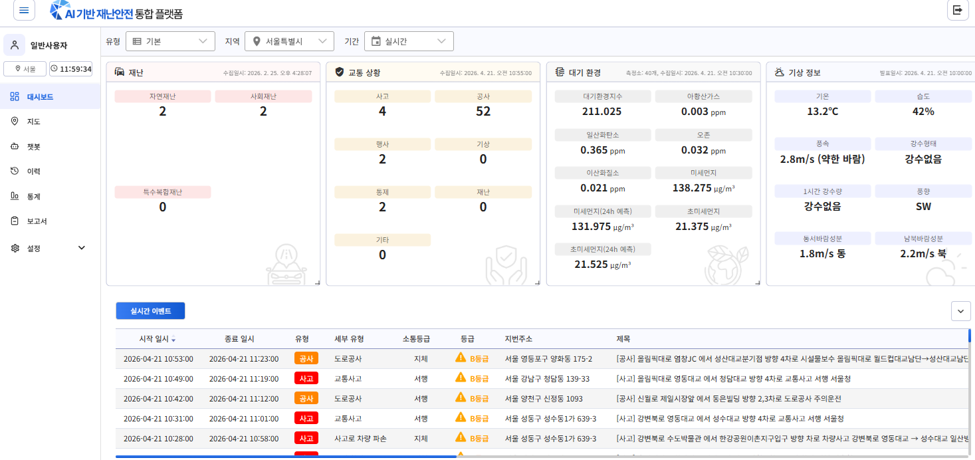The width and height of the screenshot is (975, 460).
Task: Click the 교통 상황 card resize handle
Action: click(x=536, y=283)
